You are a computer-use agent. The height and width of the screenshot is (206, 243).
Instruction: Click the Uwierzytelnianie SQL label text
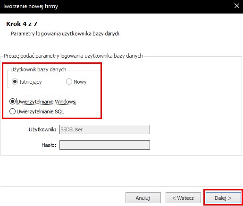[40, 112]
